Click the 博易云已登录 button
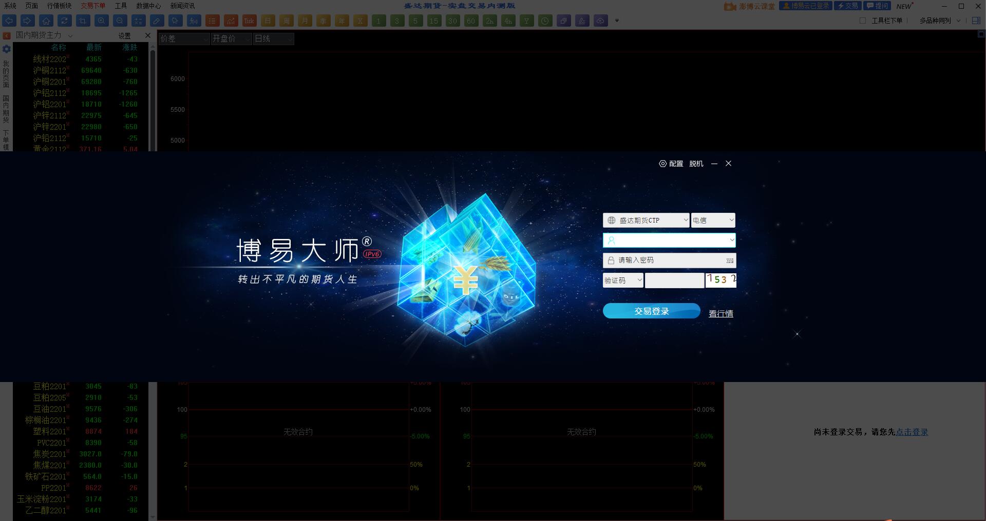The image size is (986, 521). point(805,6)
